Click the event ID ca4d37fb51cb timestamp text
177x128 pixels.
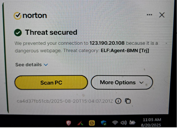click(65, 101)
